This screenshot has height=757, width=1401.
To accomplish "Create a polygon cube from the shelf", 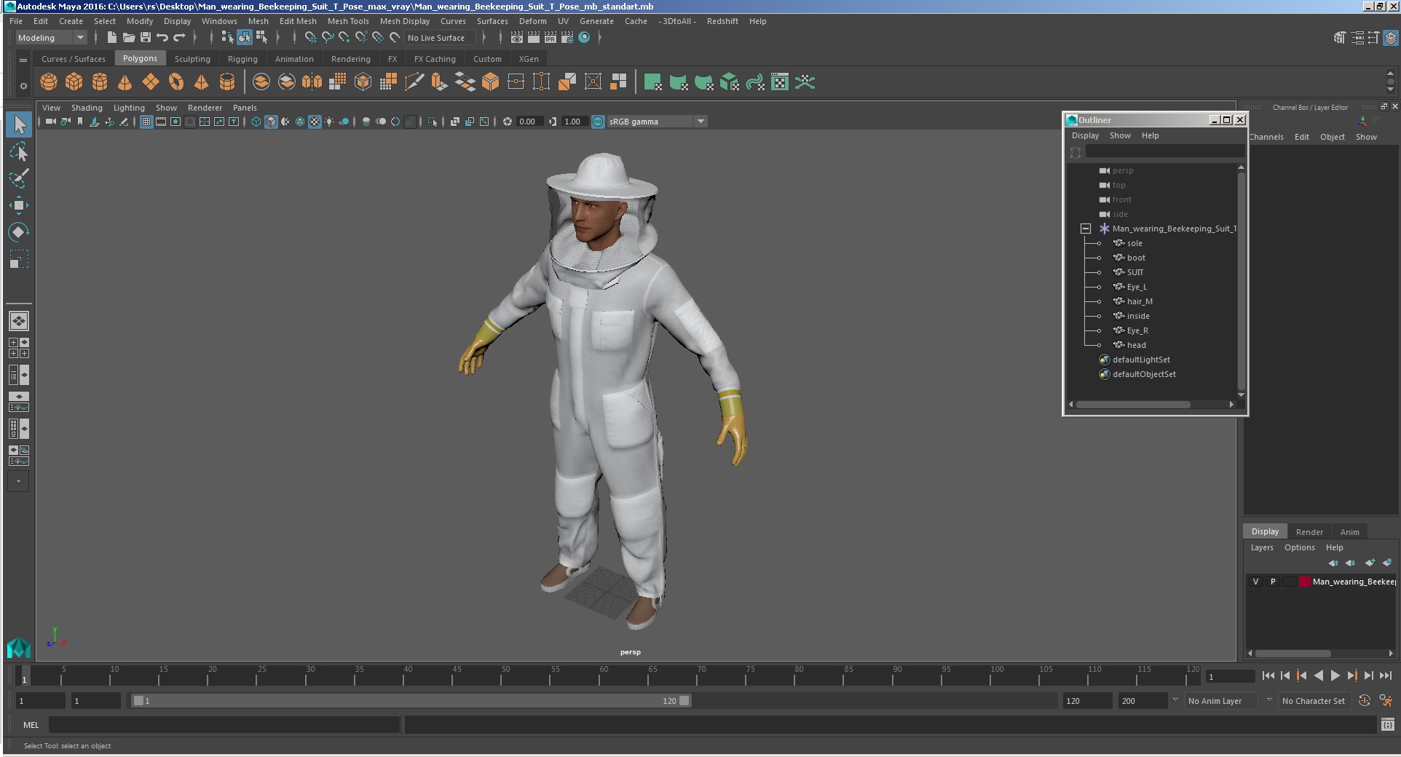I will coord(74,82).
